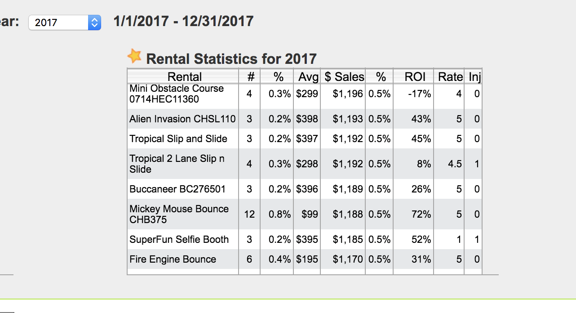Select the SuperFun Selfie Booth rental
Screen dimensions: 576x313
[179, 240]
